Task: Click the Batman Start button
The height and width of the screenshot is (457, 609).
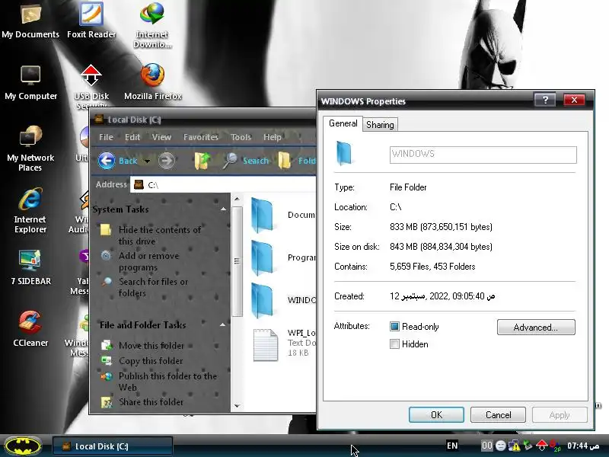Action: [x=24, y=446]
